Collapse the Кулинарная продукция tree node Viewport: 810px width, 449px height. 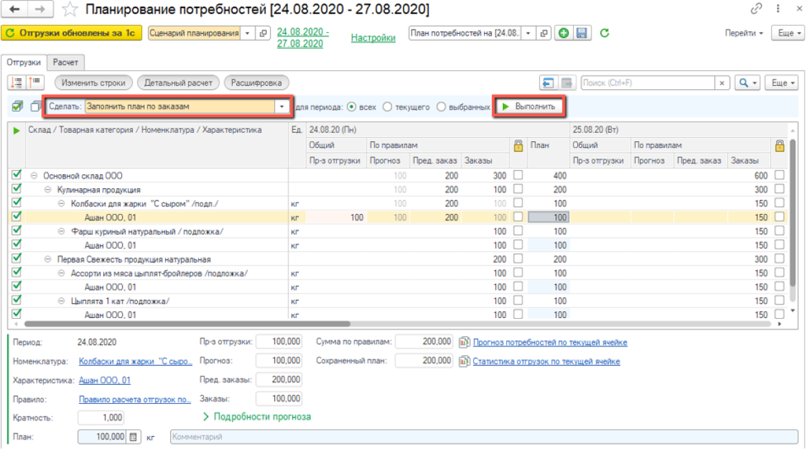point(48,190)
